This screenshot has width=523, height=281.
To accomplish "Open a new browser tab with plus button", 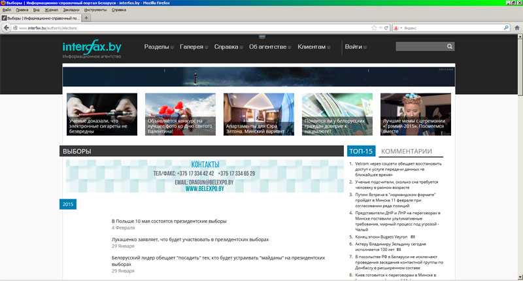I will point(87,18).
